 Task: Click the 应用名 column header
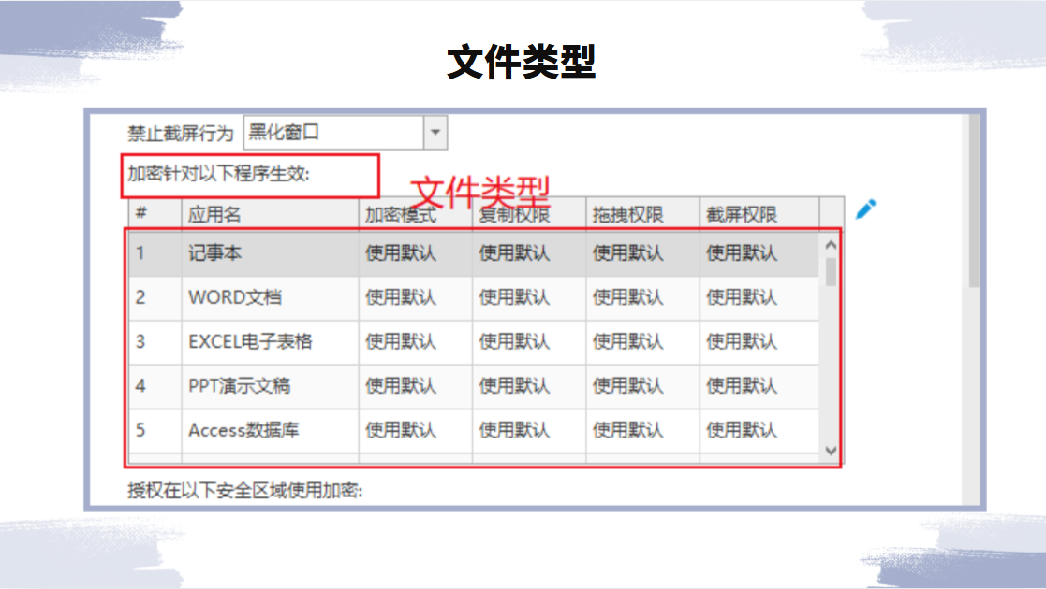[x=271, y=214]
